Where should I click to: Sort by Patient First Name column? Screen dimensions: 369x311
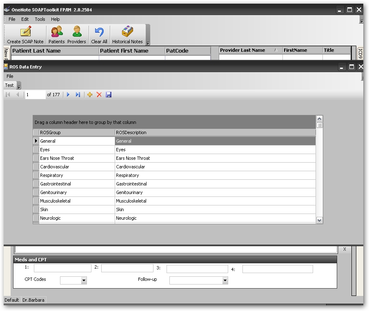(132, 51)
